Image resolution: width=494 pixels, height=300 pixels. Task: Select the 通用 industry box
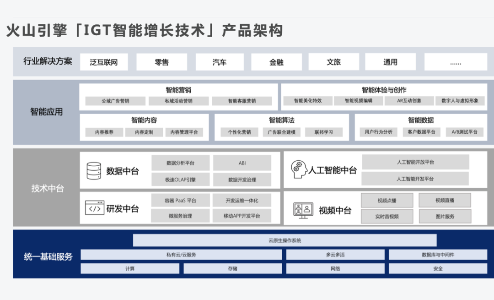pos(390,62)
